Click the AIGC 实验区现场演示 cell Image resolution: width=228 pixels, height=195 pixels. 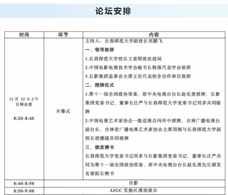134,191
